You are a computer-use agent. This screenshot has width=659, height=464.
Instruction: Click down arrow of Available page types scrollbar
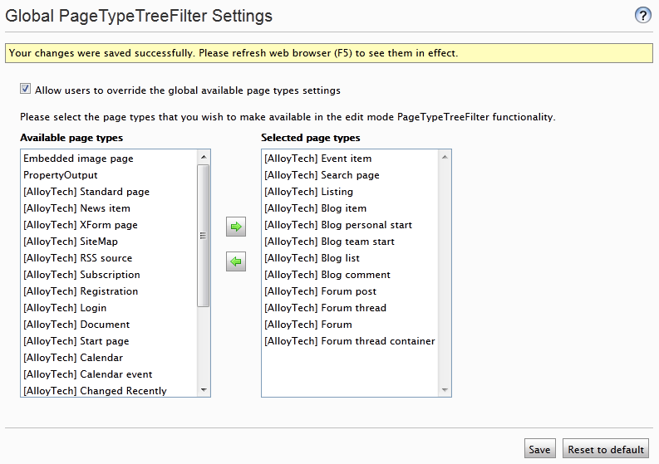204,390
